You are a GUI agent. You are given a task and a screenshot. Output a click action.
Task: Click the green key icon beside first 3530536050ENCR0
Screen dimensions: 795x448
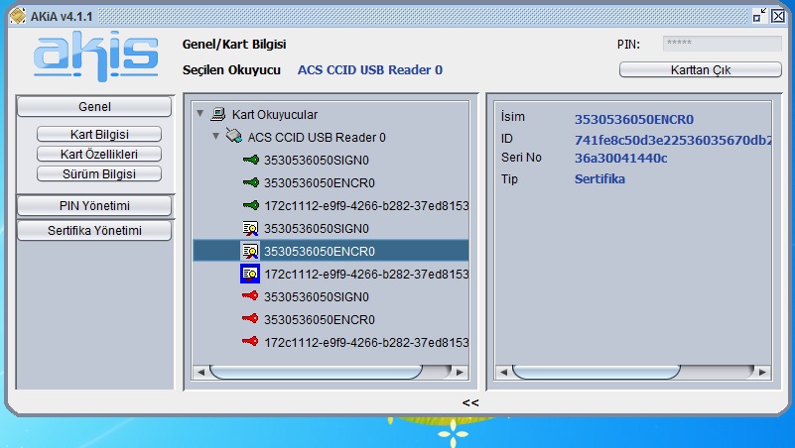point(250,182)
